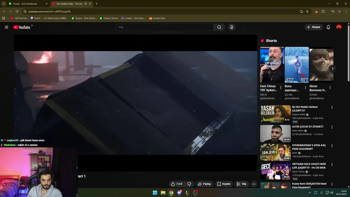Viewport: 350px width, 197px height.
Task: Open the 26:56 thumbnail by testo taylan
Action: click(275, 134)
